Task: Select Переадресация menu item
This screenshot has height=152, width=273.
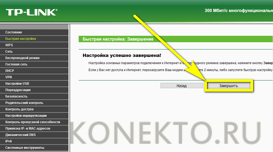Action: (x=18, y=90)
